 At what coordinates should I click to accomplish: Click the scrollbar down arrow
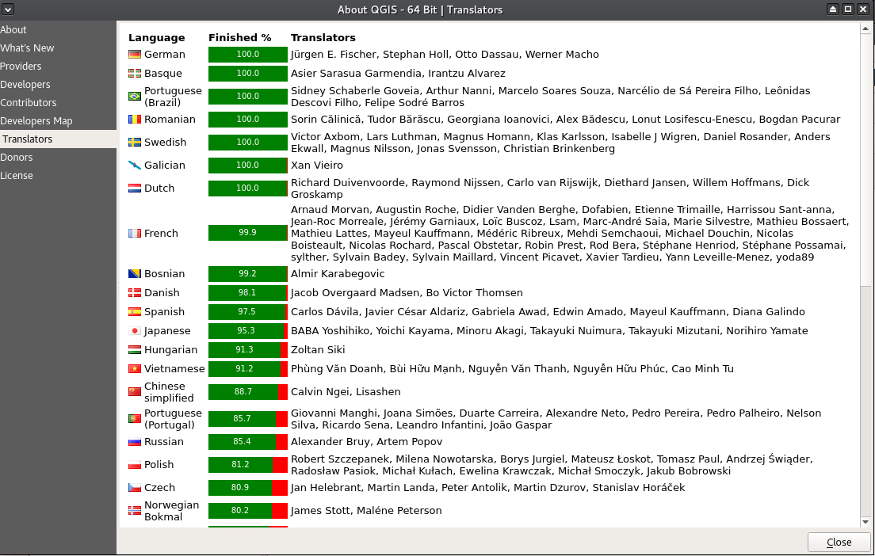[865, 521]
